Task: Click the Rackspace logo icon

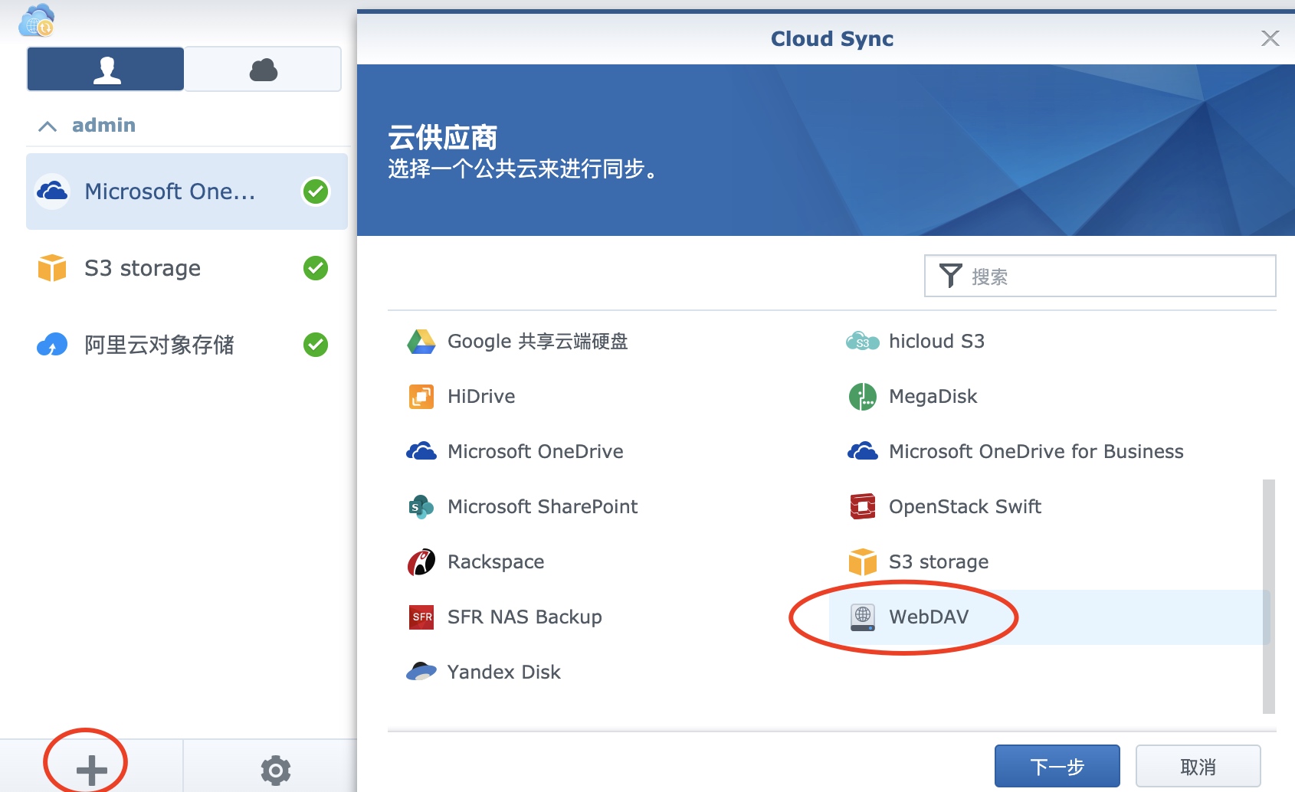Action: coord(421,562)
